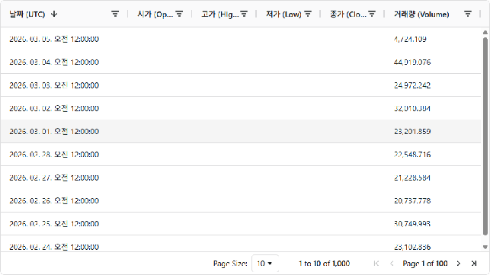The height and width of the screenshot is (275, 490).
Task: Open the Page Size dropdown
Action: (264, 264)
